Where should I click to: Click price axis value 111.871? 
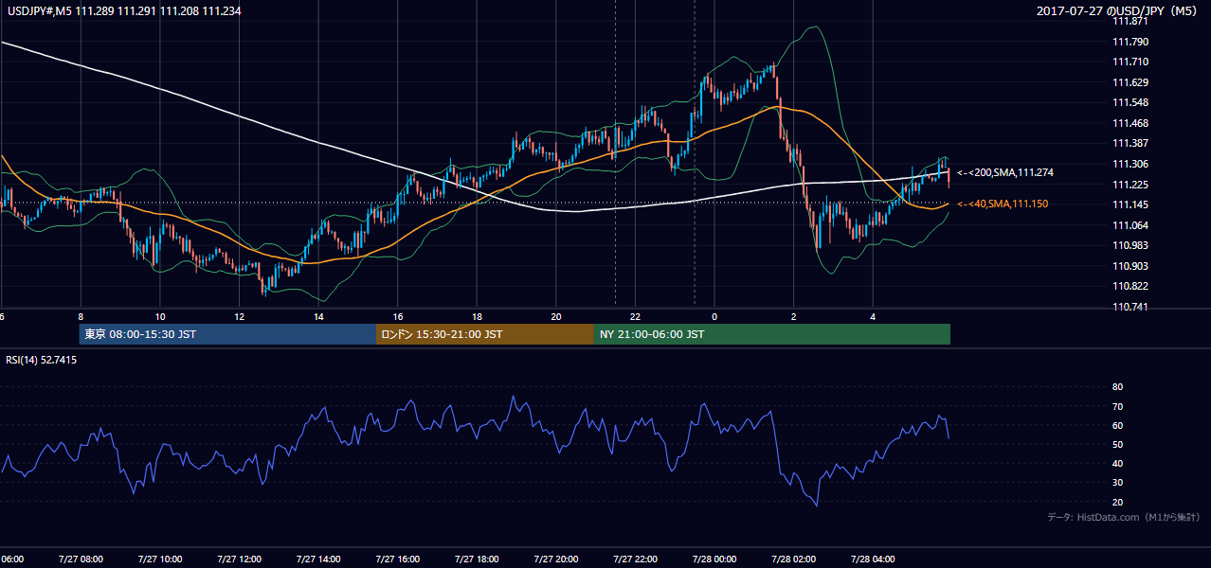pos(1130,21)
